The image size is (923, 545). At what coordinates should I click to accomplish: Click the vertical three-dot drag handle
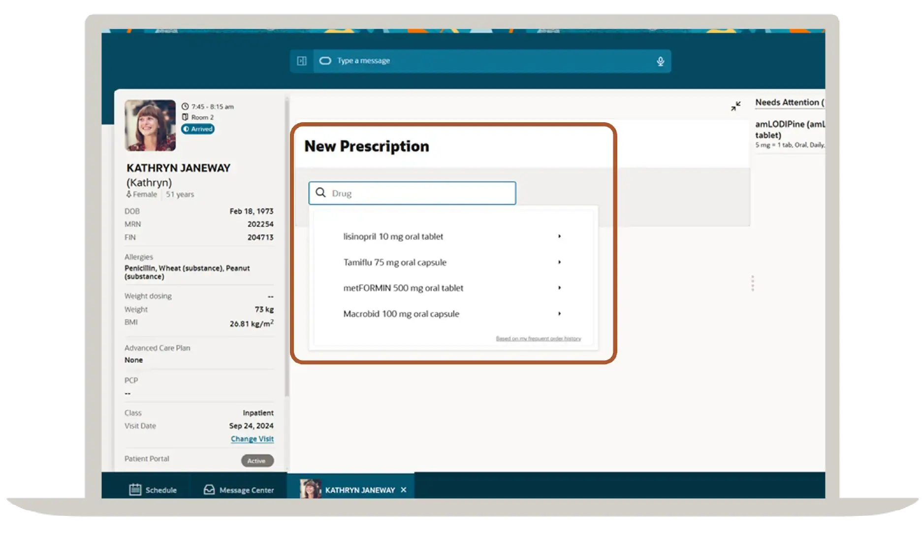pos(752,283)
